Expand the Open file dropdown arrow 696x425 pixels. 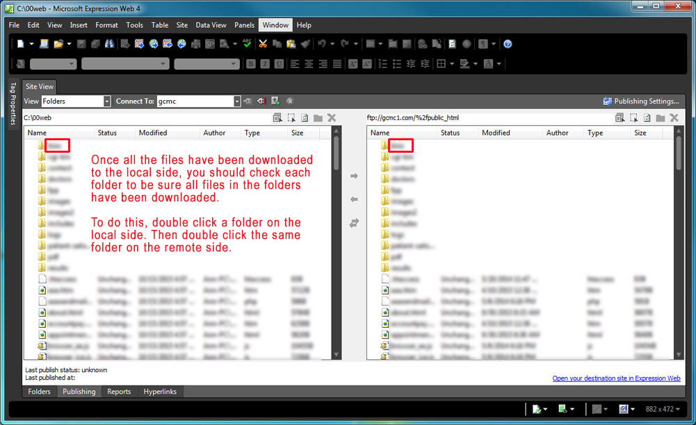click(x=70, y=44)
